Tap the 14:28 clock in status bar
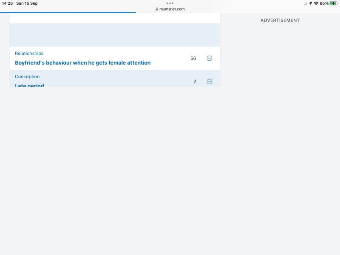 (x=7, y=3)
